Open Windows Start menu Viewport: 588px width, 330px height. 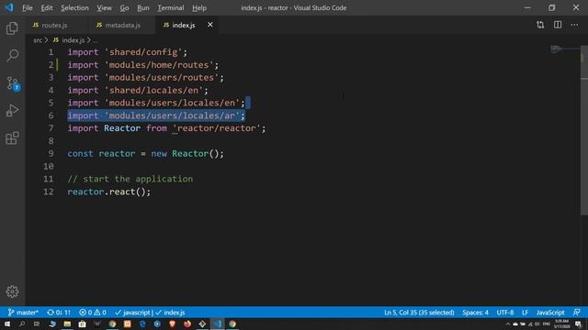(x=7, y=324)
